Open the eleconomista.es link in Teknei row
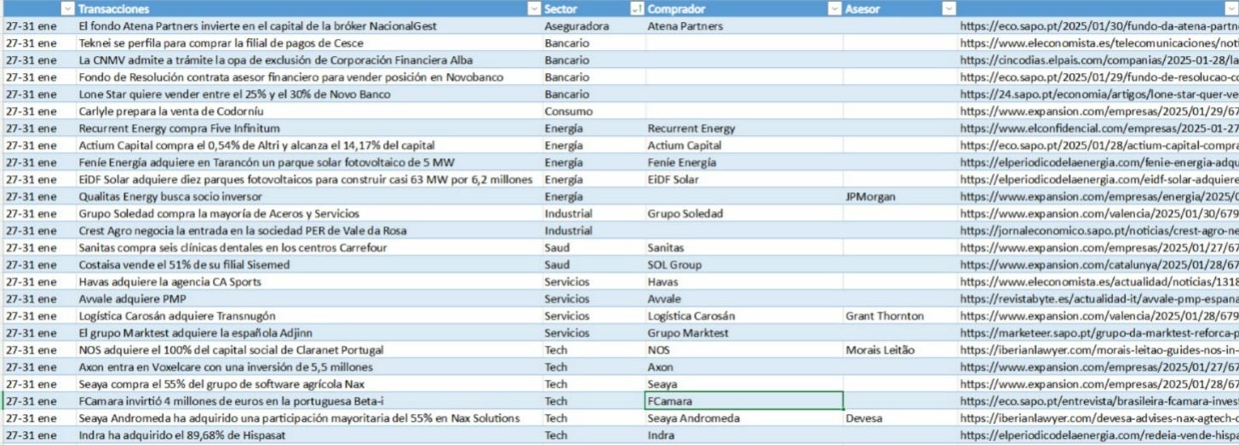 click(1098, 43)
